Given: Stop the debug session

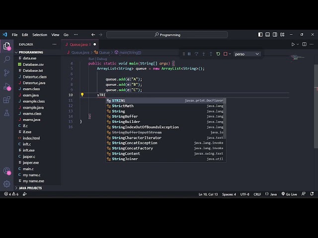Looking at the screenshot, I should [225, 54].
